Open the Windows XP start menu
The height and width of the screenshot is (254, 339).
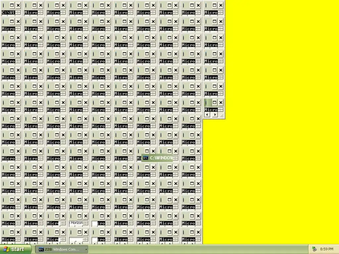pos(15,249)
